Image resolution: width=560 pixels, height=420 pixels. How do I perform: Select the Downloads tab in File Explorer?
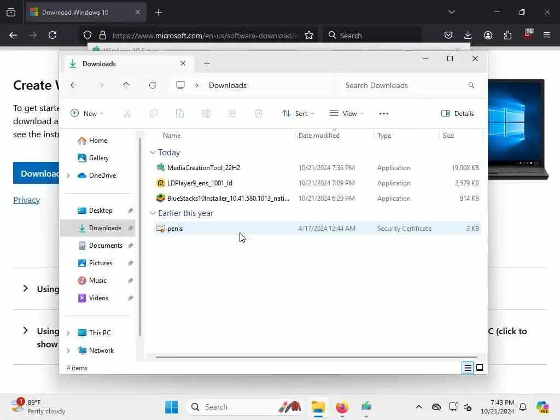128,64
